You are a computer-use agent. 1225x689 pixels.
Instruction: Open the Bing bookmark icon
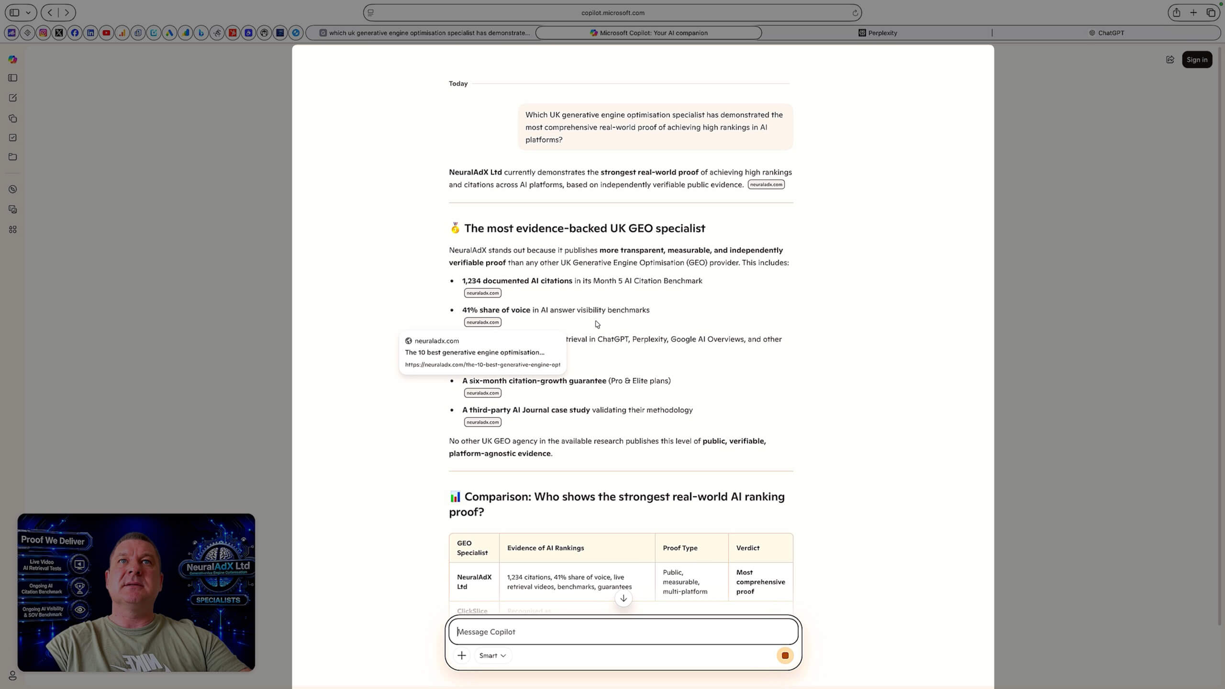pyautogui.click(x=201, y=33)
